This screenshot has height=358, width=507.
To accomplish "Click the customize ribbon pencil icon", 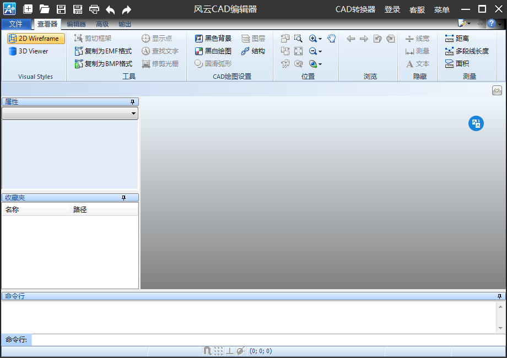I will [462, 23].
